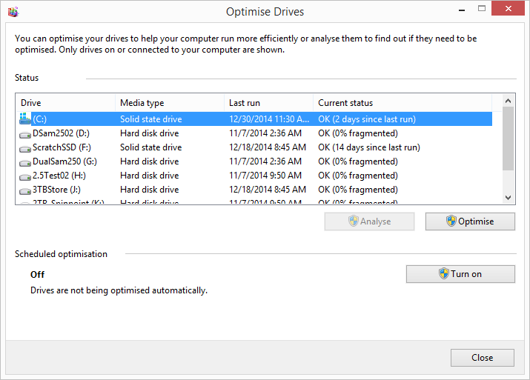
Task: Click 'OK (2 days since last run)' status
Action: 367,119
